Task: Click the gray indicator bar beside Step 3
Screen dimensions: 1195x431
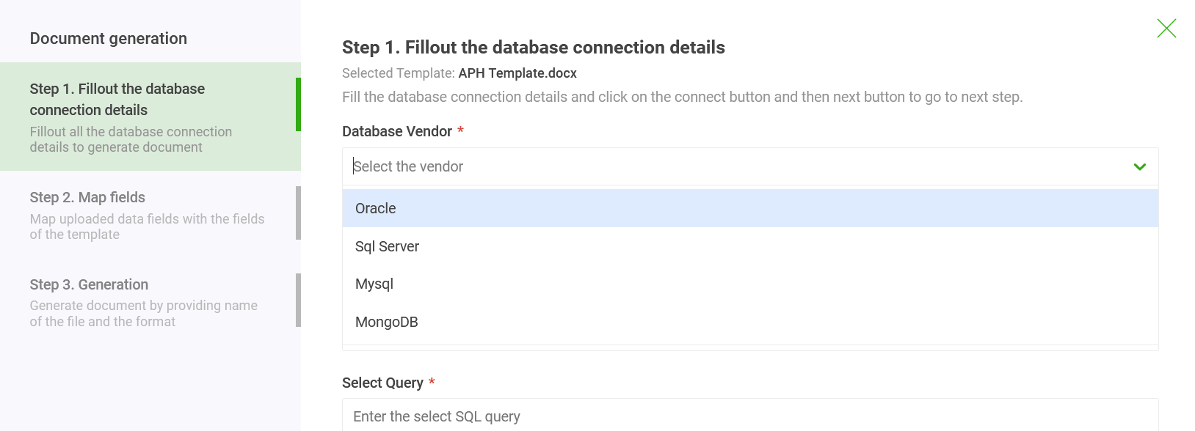Action: coord(298,301)
